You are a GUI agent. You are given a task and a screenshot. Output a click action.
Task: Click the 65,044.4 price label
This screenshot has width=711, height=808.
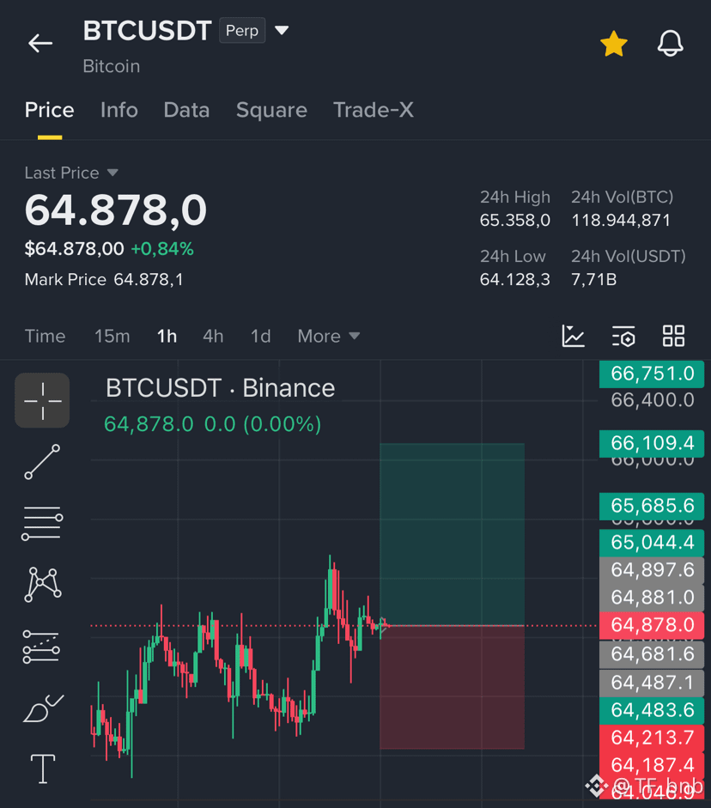652,543
